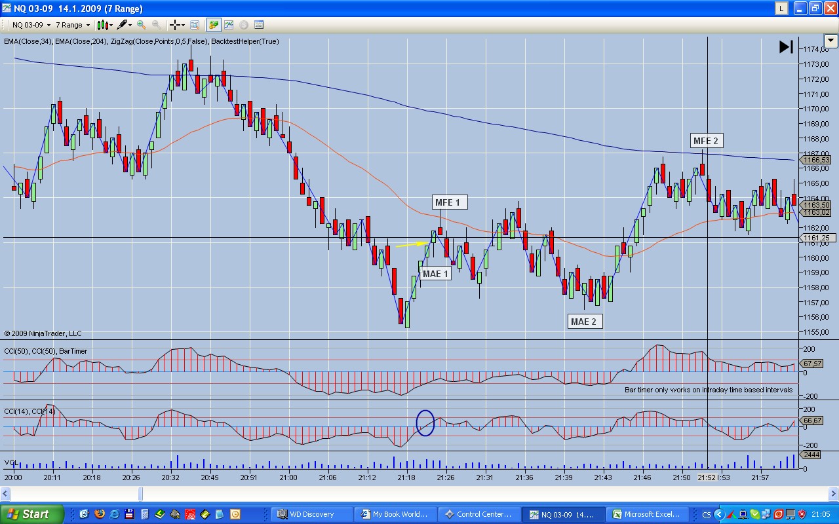This screenshot has width=839, height=524.
Task: Click the 21:05 system clock
Action: (820, 514)
